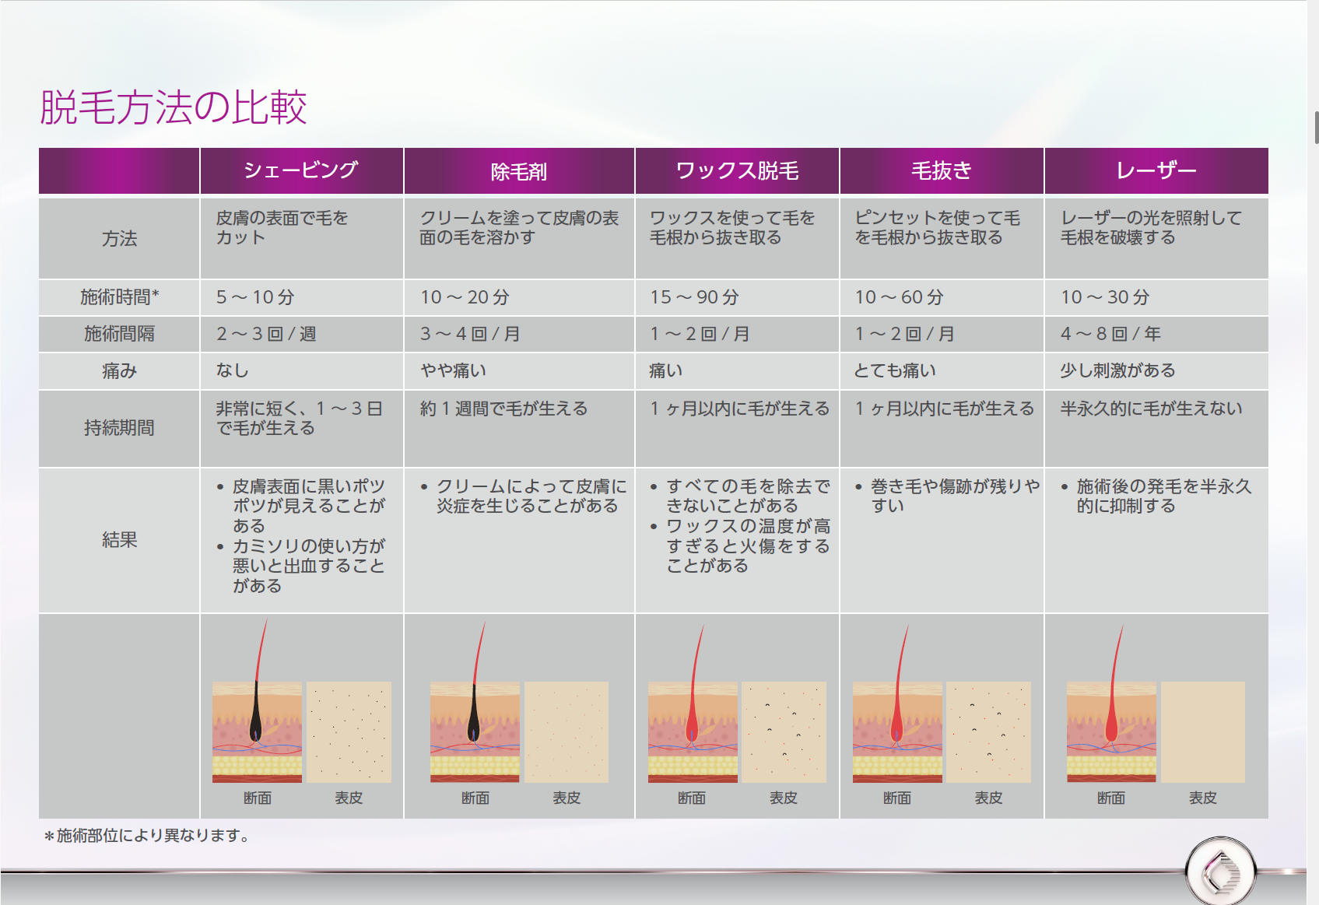Screen dimensions: 1319x905
Task: Click the 持続期間 row label
Action: (x=119, y=428)
